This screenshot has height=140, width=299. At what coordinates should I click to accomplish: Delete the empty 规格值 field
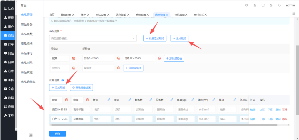pos(119,68)
